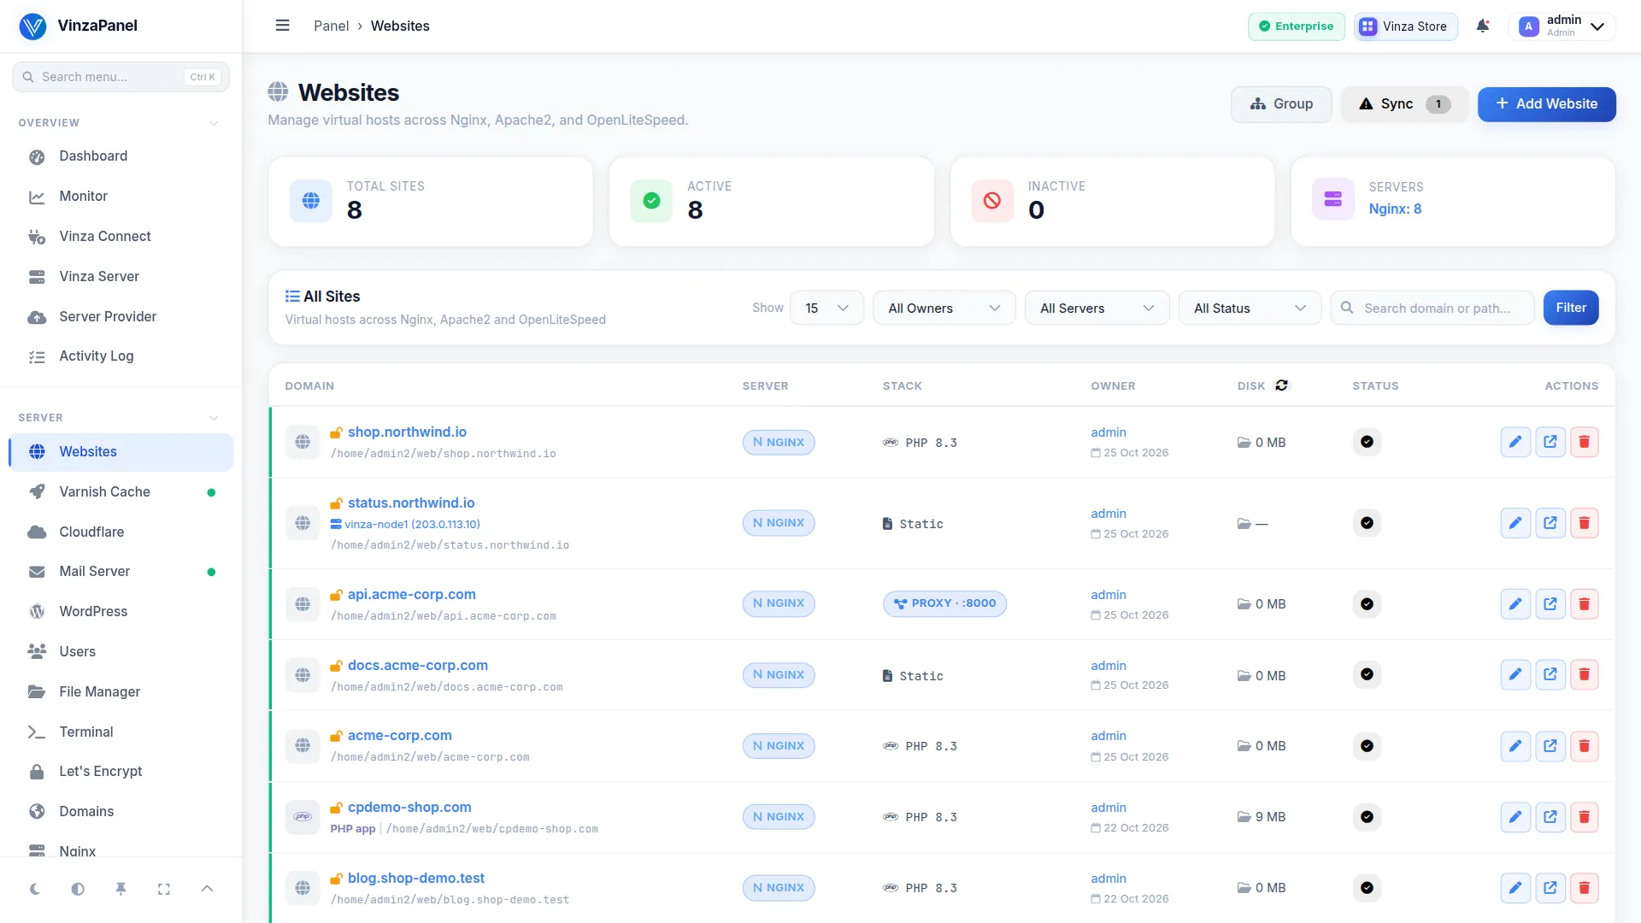Apply filters with Filter button
Image resolution: width=1641 pixels, height=923 pixels.
(x=1571, y=308)
